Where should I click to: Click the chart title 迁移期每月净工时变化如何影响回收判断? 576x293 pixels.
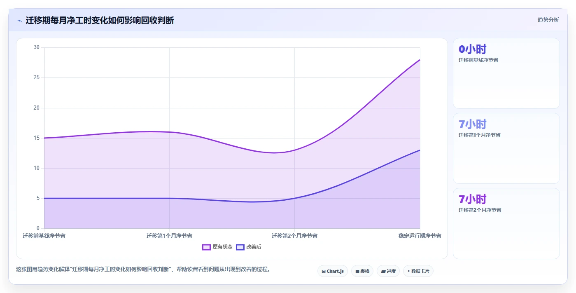[100, 20]
